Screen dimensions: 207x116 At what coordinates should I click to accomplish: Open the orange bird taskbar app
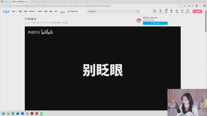(x=27, y=113)
